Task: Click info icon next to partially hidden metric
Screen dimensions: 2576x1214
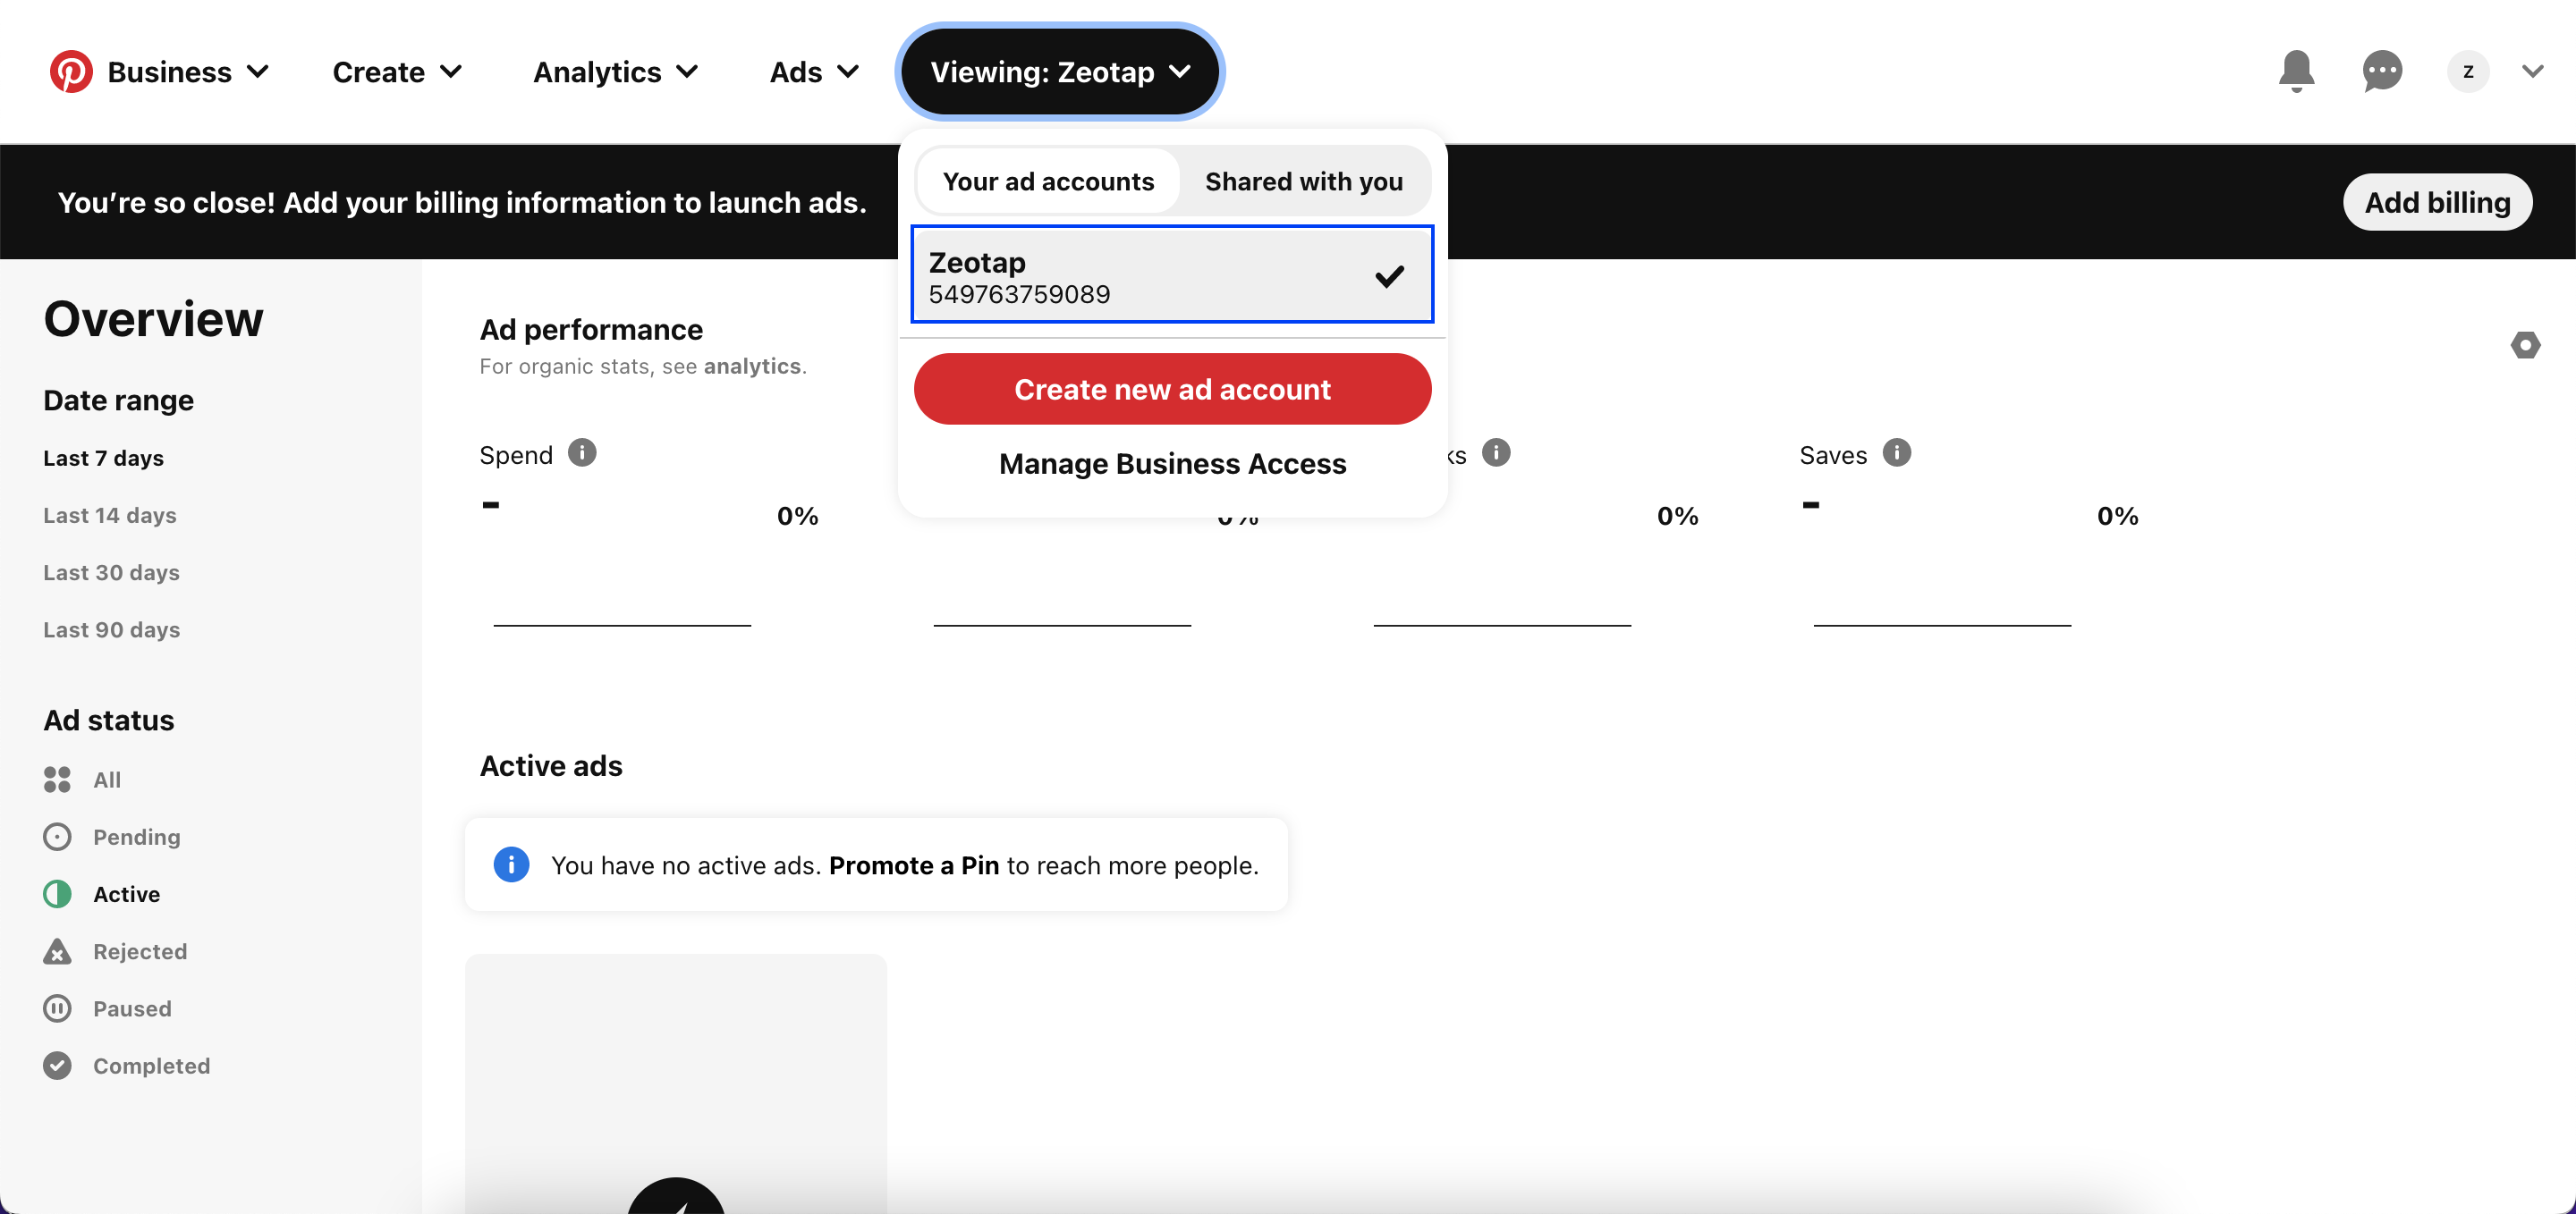Action: [x=1496, y=453]
